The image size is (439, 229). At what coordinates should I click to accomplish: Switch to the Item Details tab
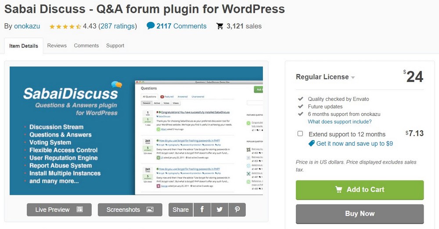[24, 46]
